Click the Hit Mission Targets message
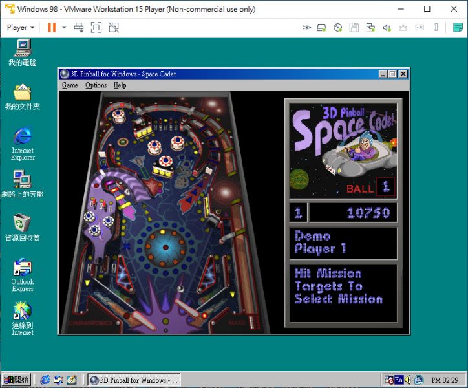Viewport: 468px width, 388px height. pyautogui.click(x=343, y=293)
